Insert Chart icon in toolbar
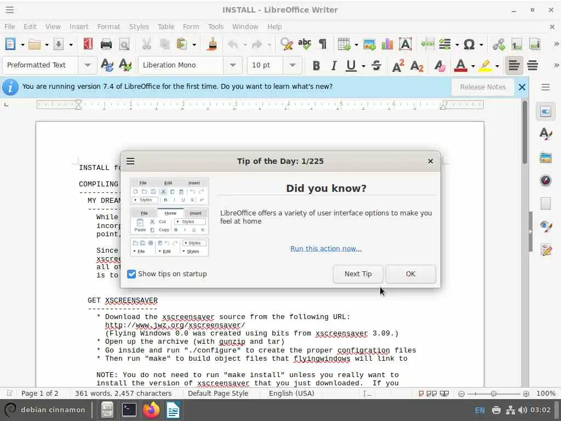 387,44
